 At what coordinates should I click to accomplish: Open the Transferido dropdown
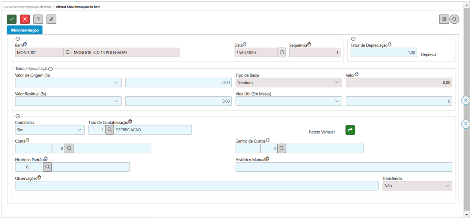[x=417, y=186]
